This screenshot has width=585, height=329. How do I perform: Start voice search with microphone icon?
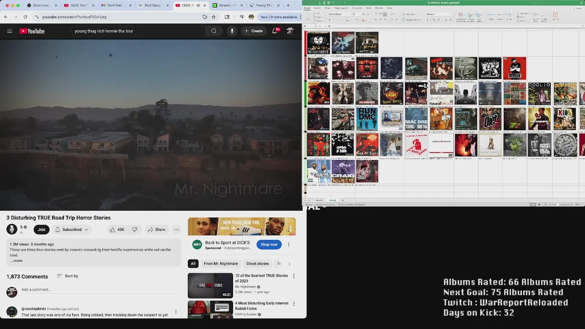point(232,31)
